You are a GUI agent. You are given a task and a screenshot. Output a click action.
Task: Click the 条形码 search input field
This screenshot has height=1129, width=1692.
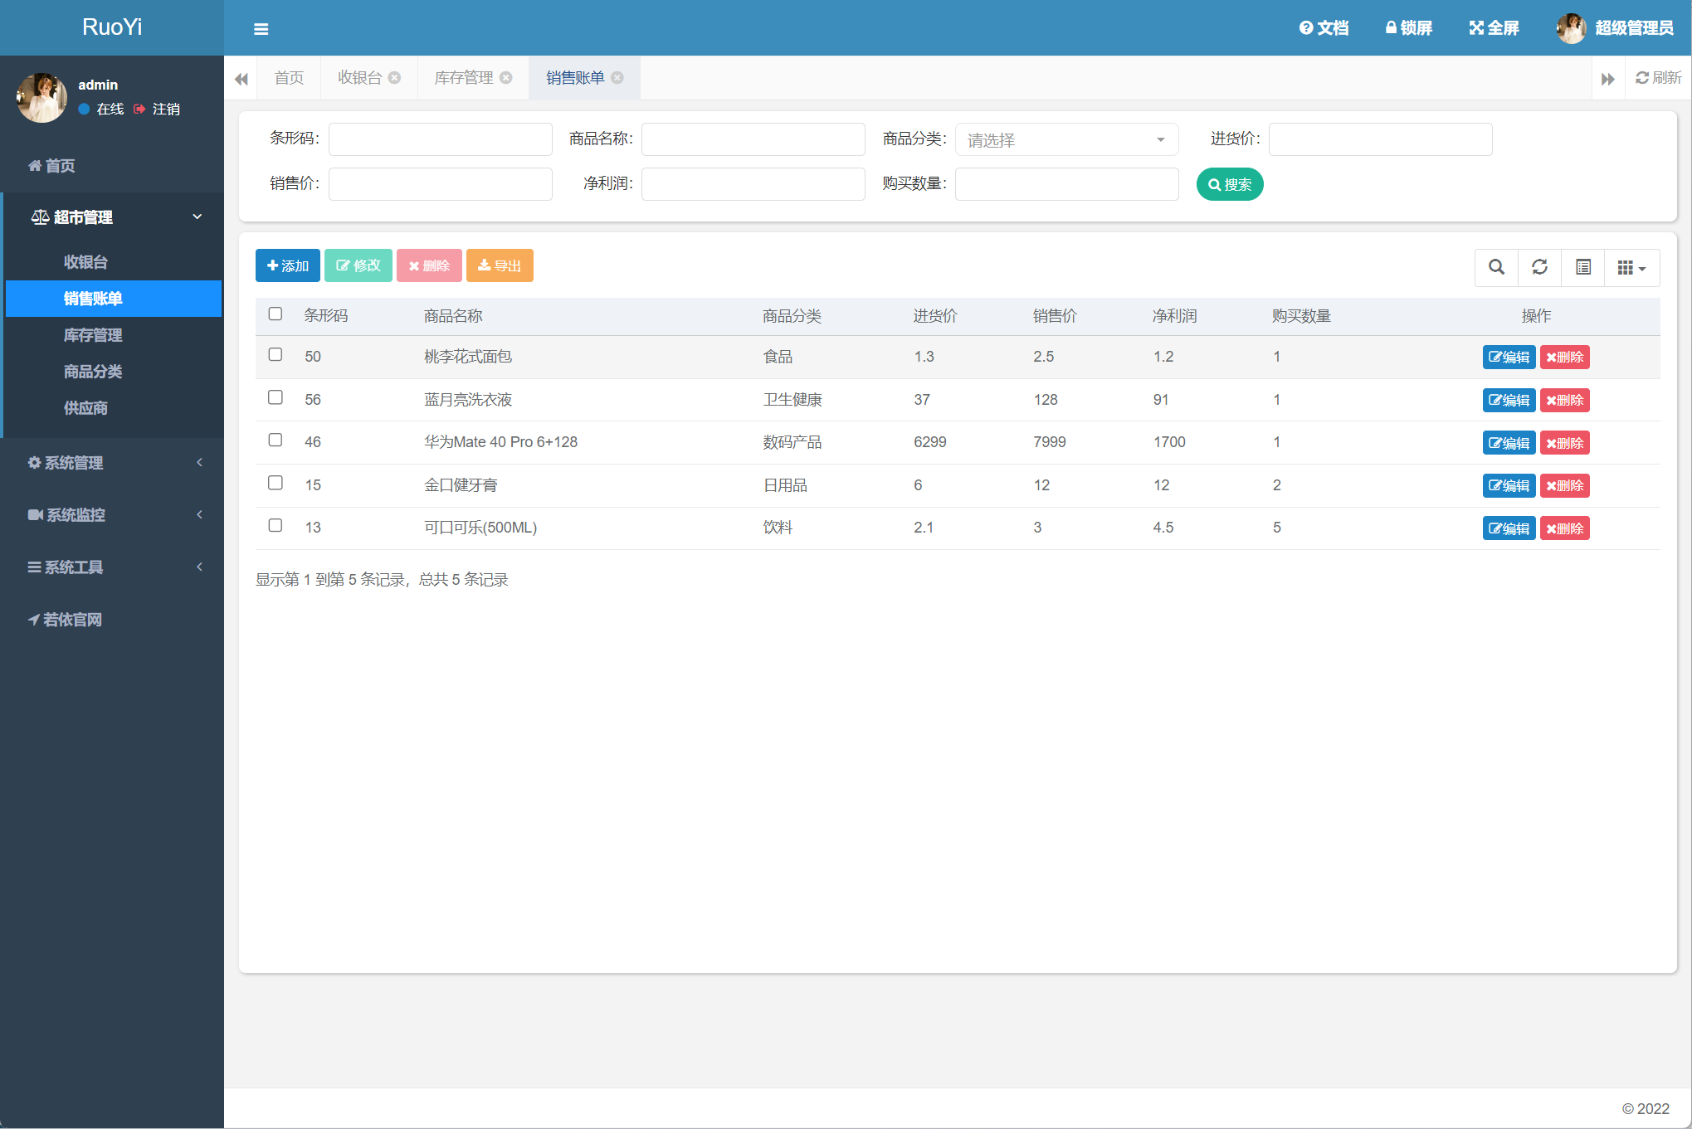[440, 139]
